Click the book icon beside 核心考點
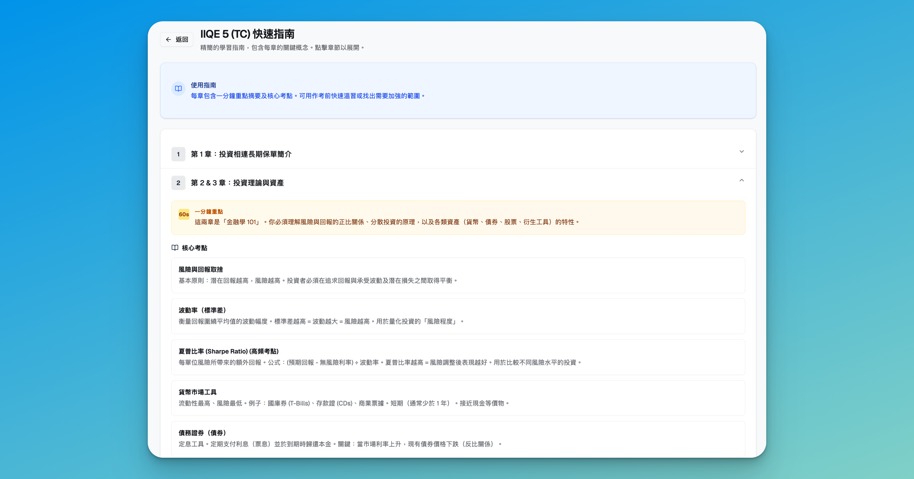The image size is (914, 479). [x=175, y=248]
